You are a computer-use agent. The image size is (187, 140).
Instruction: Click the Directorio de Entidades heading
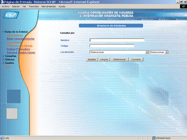[111, 26]
